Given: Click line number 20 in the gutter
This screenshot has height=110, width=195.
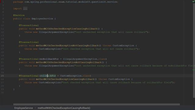Looking at the screenshot, I should (2, 59).
